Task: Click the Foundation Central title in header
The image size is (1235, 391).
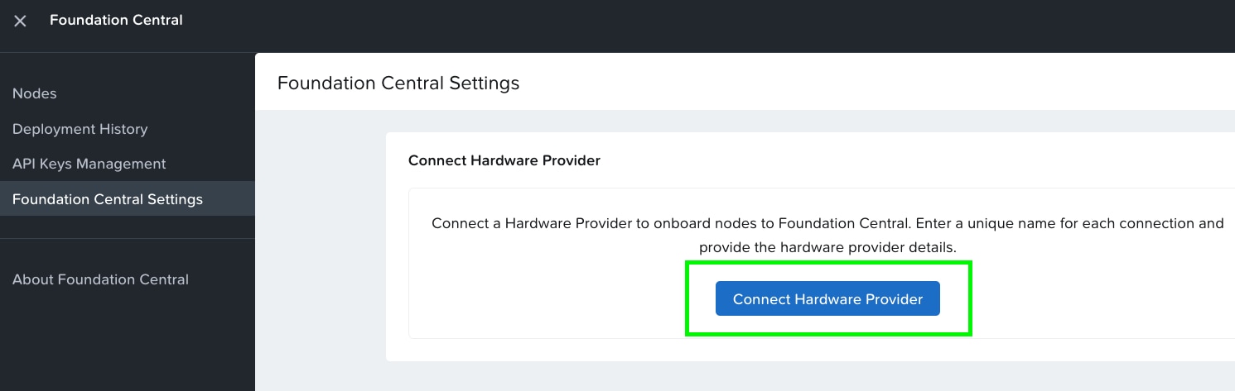Action: pos(116,20)
